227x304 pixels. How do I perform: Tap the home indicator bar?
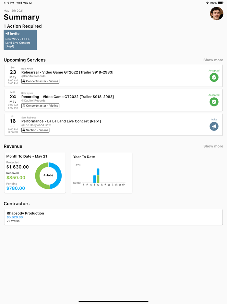(113, 301)
